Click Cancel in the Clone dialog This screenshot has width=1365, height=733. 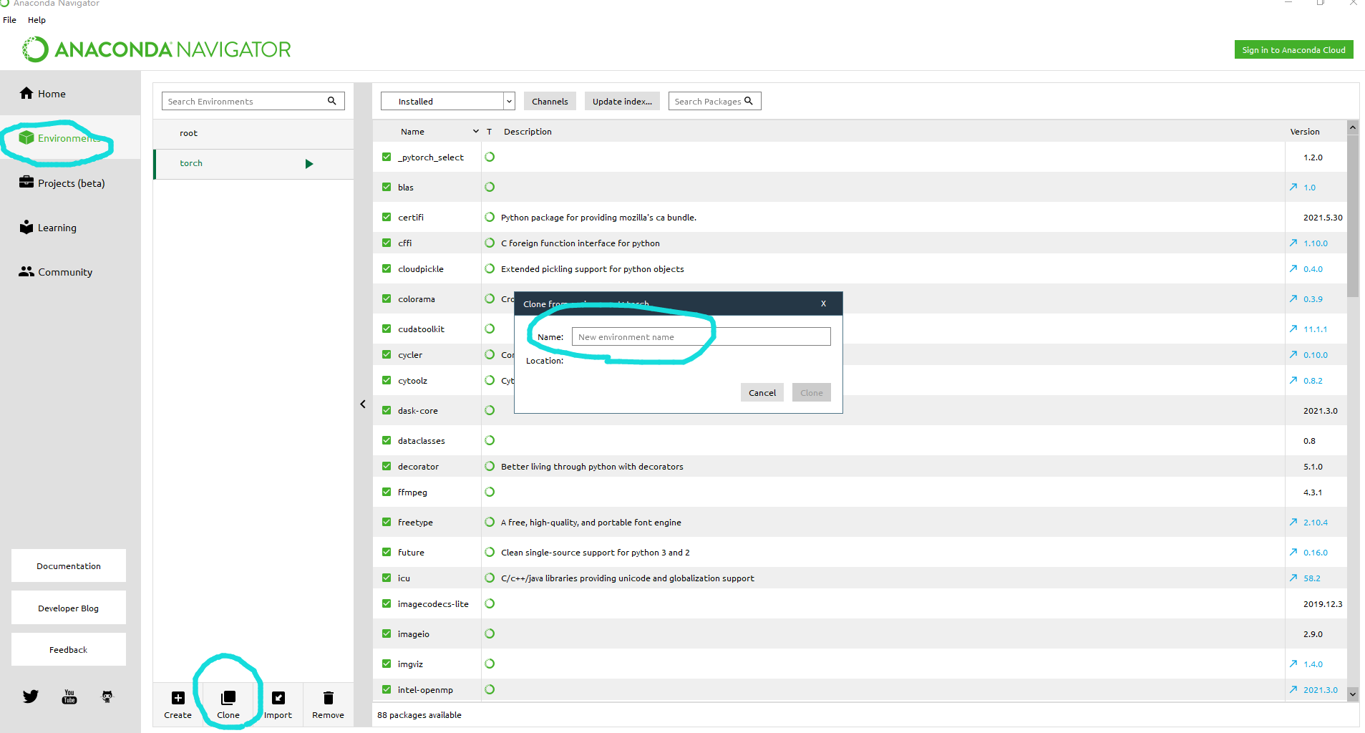[762, 392]
